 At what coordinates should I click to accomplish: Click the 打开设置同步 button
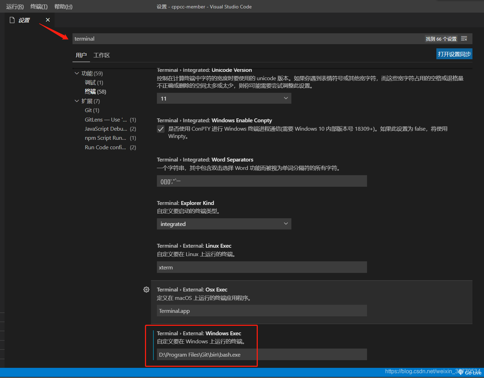click(454, 54)
